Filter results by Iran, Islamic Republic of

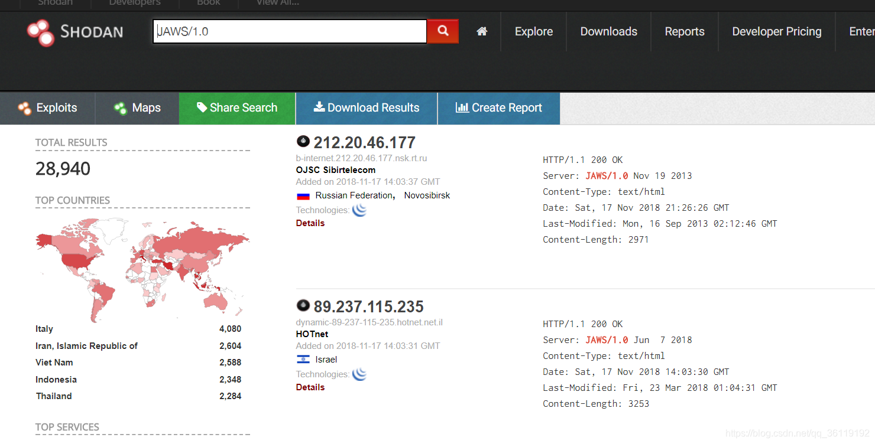(86, 346)
